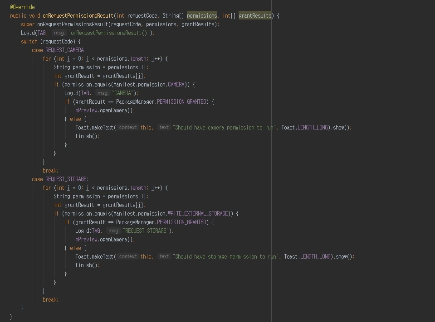
Task: Click the highlighted permissions parameter in method signature
Action: pyautogui.click(x=202, y=15)
